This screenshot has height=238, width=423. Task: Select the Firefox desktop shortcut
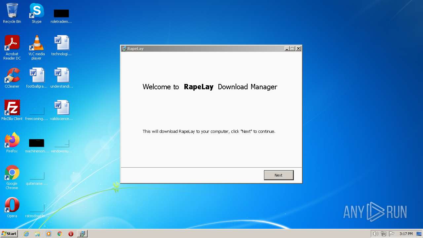click(12, 143)
